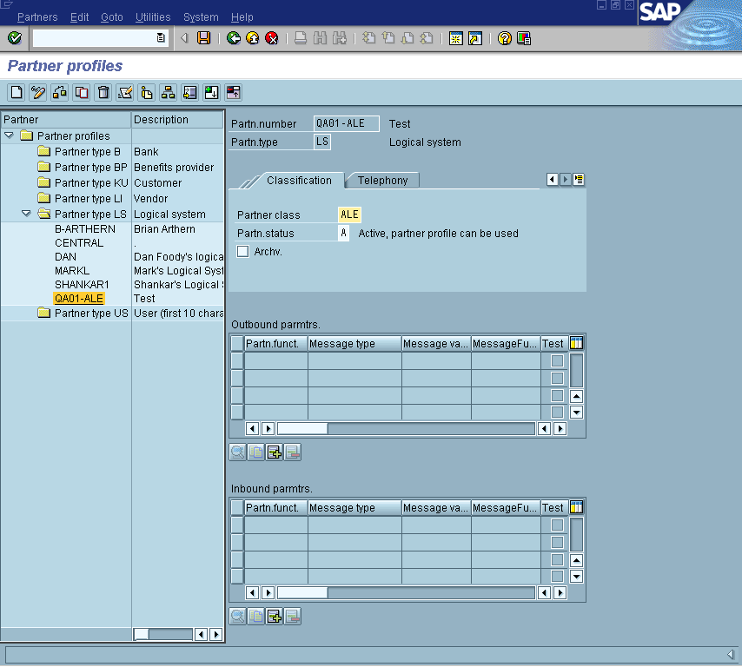
Task: Click the Create Shortcut icon
Action: pyautogui.click(x=475, y=38)
